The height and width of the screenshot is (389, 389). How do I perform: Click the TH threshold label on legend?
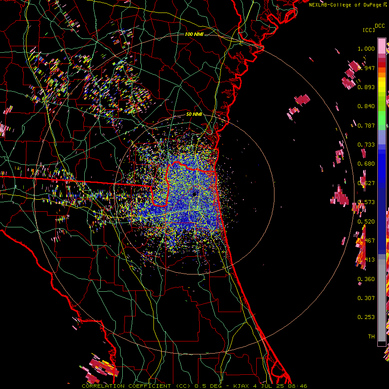[x=371, y=337]
